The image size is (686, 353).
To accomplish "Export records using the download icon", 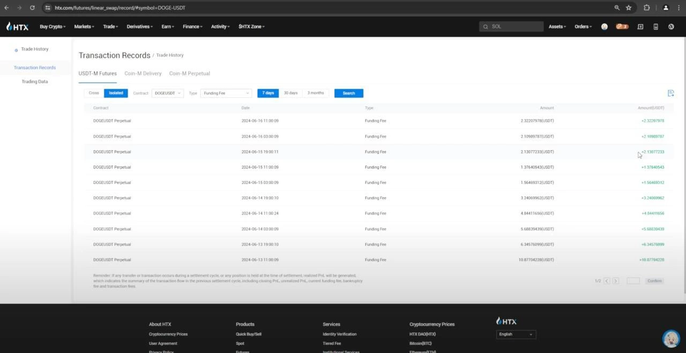I will click(670, 93).
